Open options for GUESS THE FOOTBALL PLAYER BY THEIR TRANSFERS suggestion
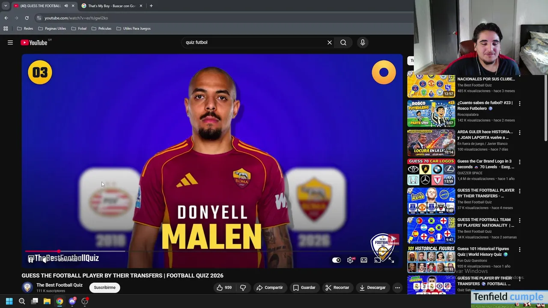Image resolution: width=548 pixels, height=308 pixels. coord(519,191)
